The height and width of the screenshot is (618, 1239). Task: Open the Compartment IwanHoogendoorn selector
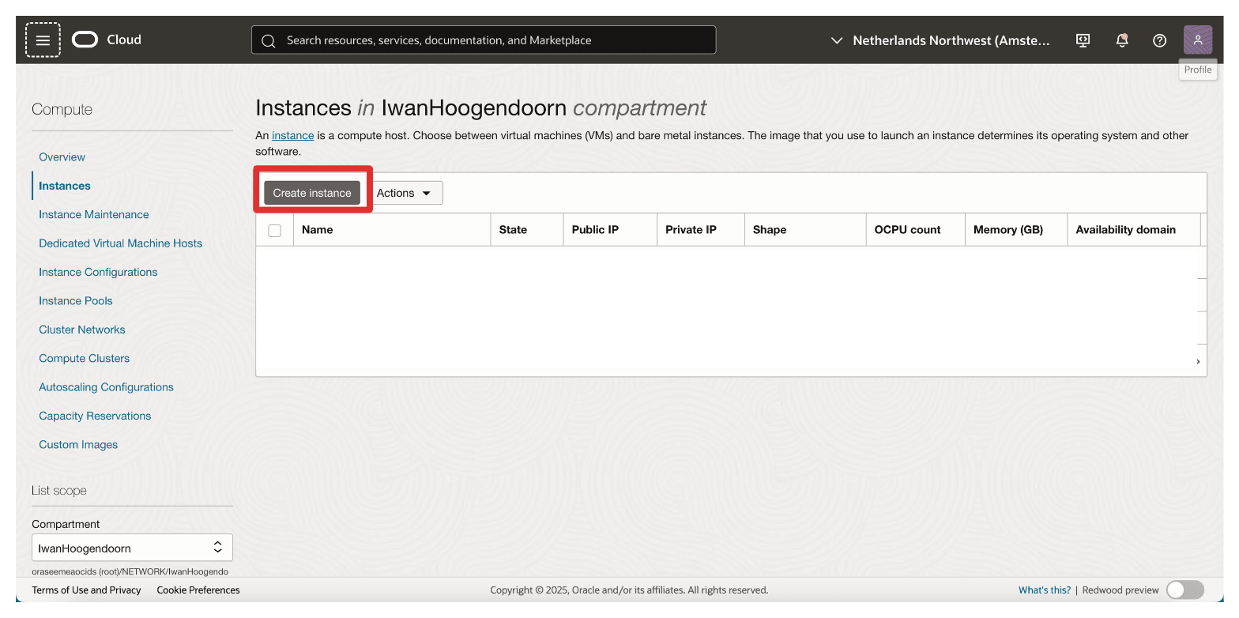click(132, 548)
